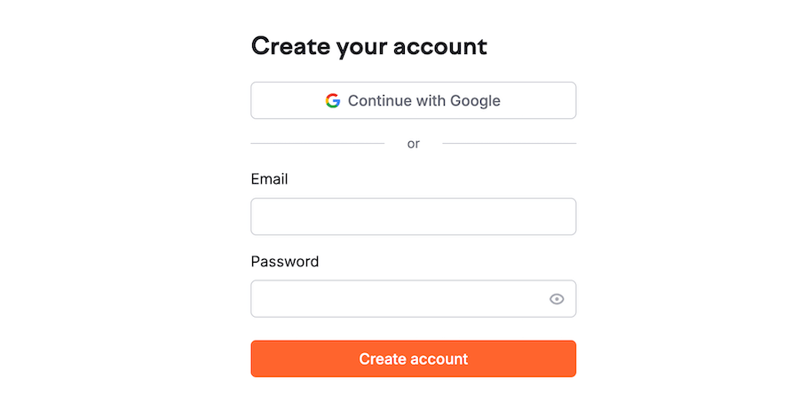
Task: Click the divider line right of "or"
Action: (509, 144)
